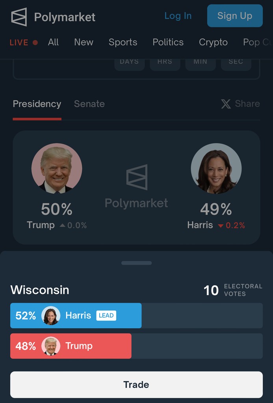Open the Crypto category
273x403 pixels.
tap(213, 42)
